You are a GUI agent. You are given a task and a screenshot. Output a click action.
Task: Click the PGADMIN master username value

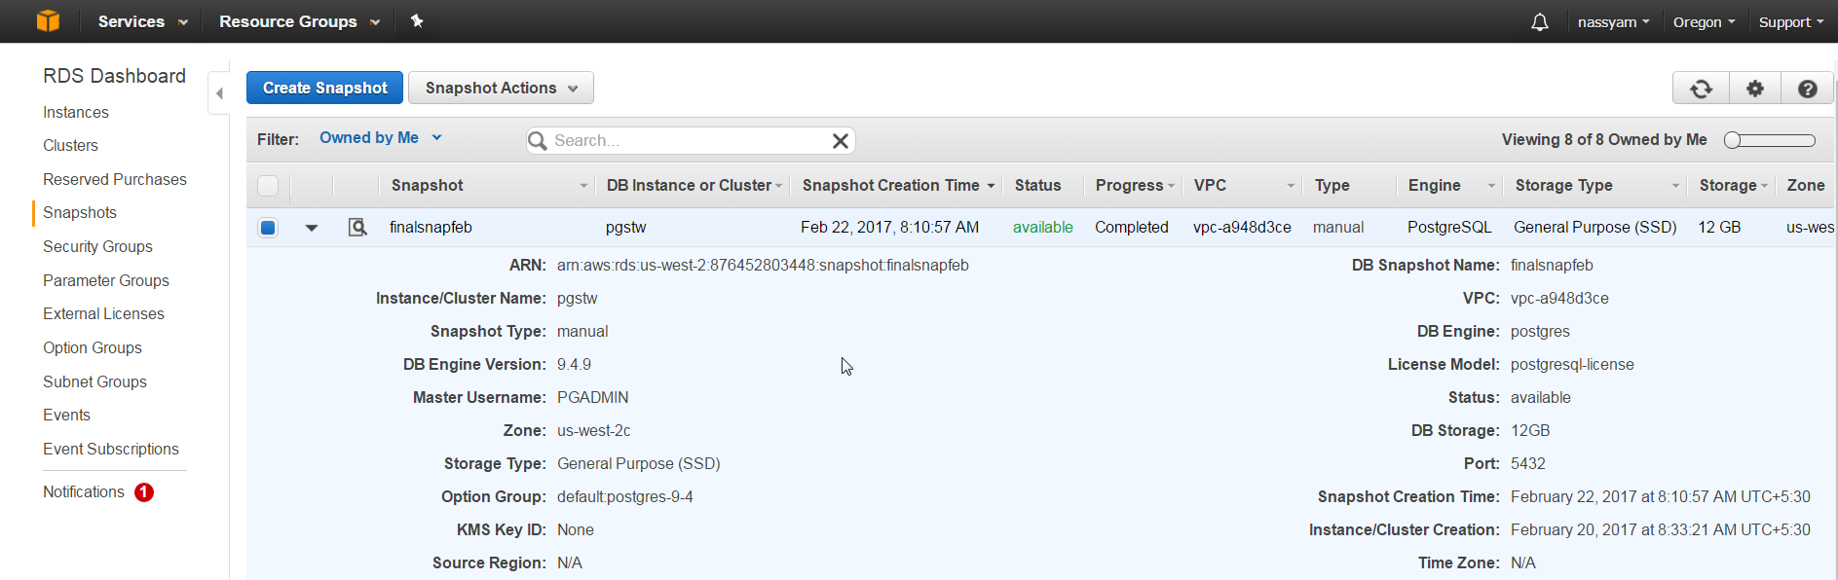point(593,398)
